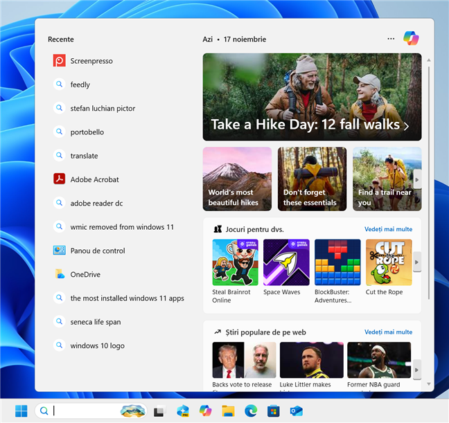Open the PRE preview app taskbar icon
The image size is (449, 423).
(183, 411)
